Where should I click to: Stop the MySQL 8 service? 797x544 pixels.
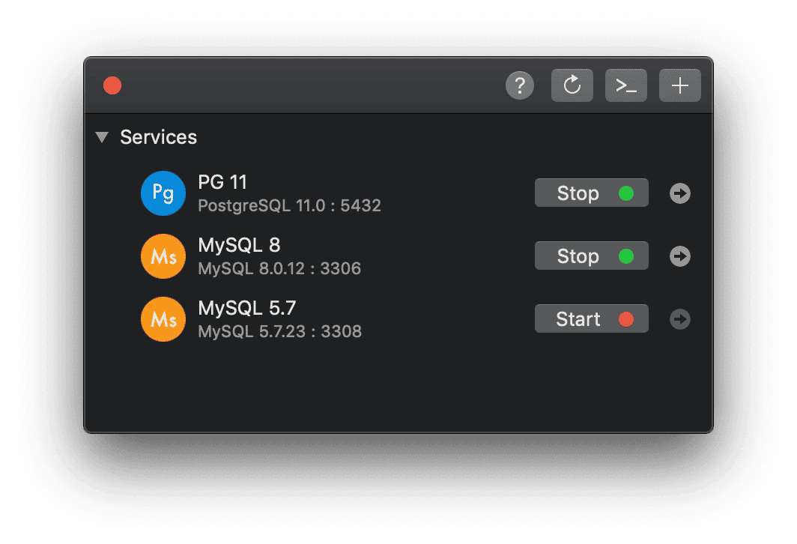[592, 256]
